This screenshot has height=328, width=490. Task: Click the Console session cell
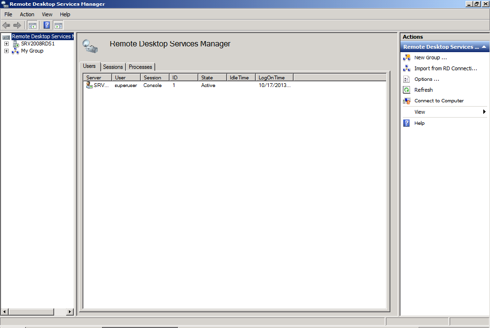coord(152,85)
